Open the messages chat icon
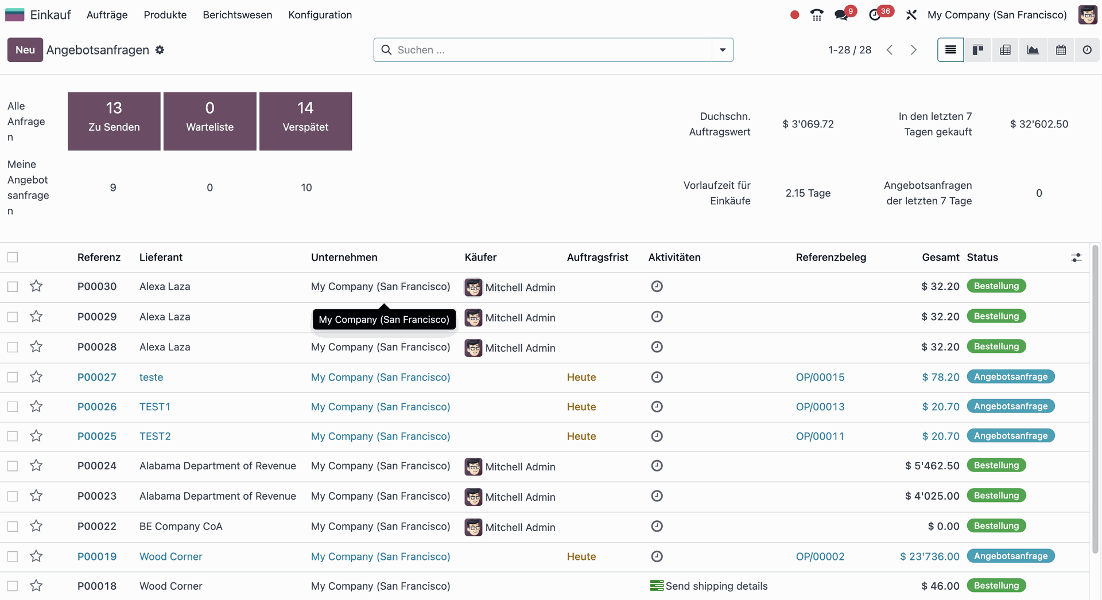1102x600 pixels. [x=841, y=15]
